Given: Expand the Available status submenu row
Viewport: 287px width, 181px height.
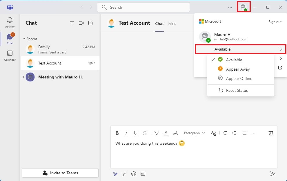Looking at the screenshot, I should click(x=241, y=49).
